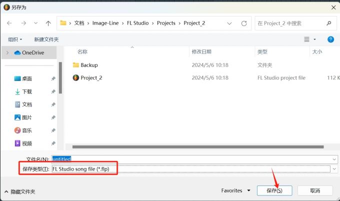Select Projects breadcrumb segment

point(166,23)
